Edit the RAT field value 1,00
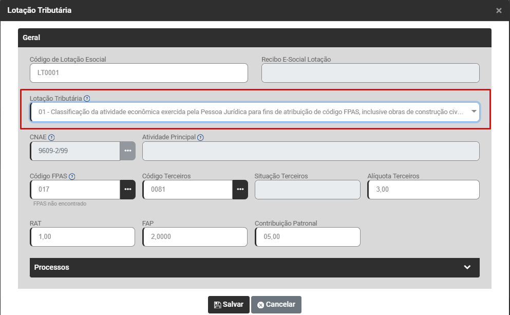 click(82, 237)
